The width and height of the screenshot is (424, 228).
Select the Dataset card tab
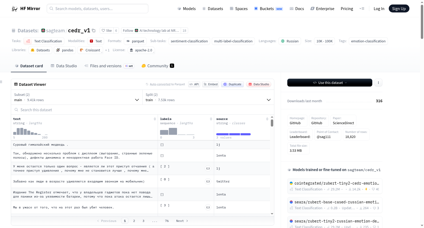coord(29,66)
